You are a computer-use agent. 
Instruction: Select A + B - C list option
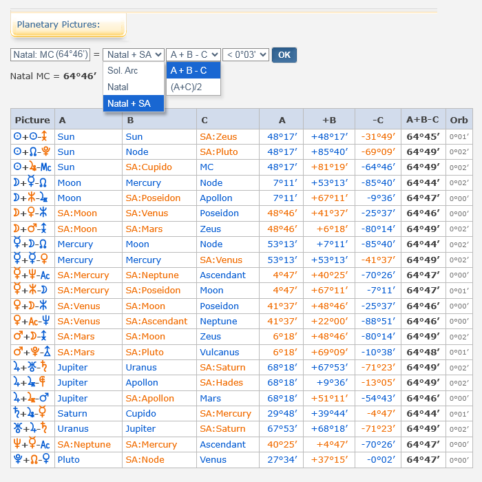tap(193, 70)
